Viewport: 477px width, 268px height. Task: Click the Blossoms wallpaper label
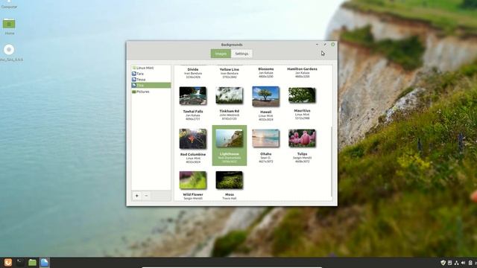[x=266, y=69]
